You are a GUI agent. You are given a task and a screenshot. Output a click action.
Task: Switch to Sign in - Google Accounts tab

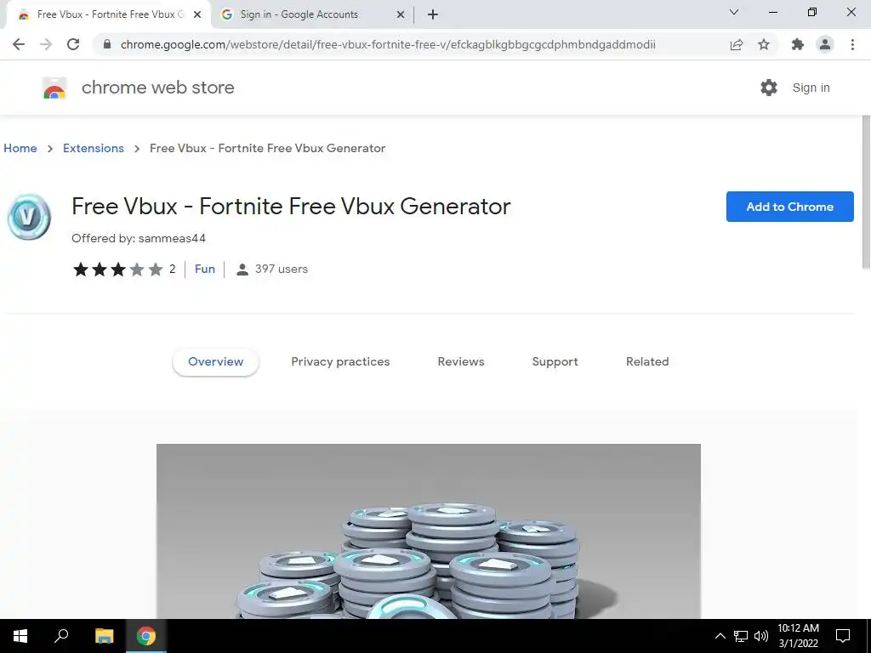click(x=312, y=14)
